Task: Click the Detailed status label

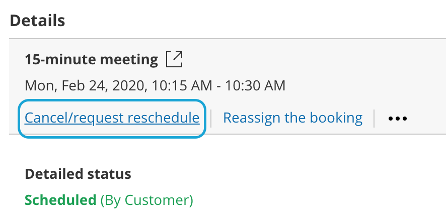Action: [78, 174]
